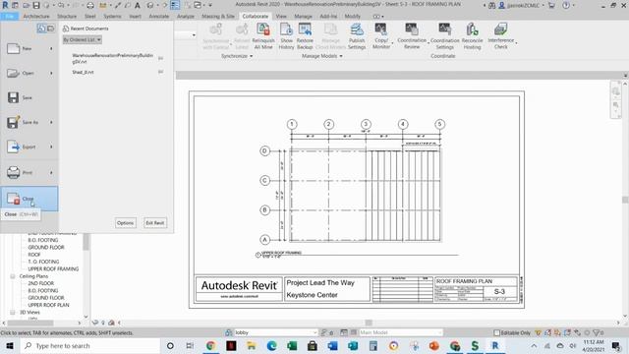Click the Print icon in quick access toolbar
The image size is (629, 354).
(90, 5)
